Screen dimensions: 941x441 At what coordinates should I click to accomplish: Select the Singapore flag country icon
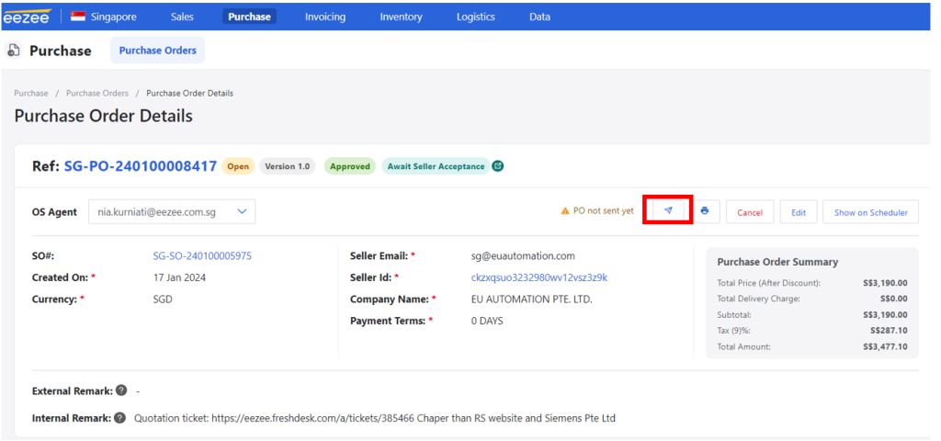(78, 17)
